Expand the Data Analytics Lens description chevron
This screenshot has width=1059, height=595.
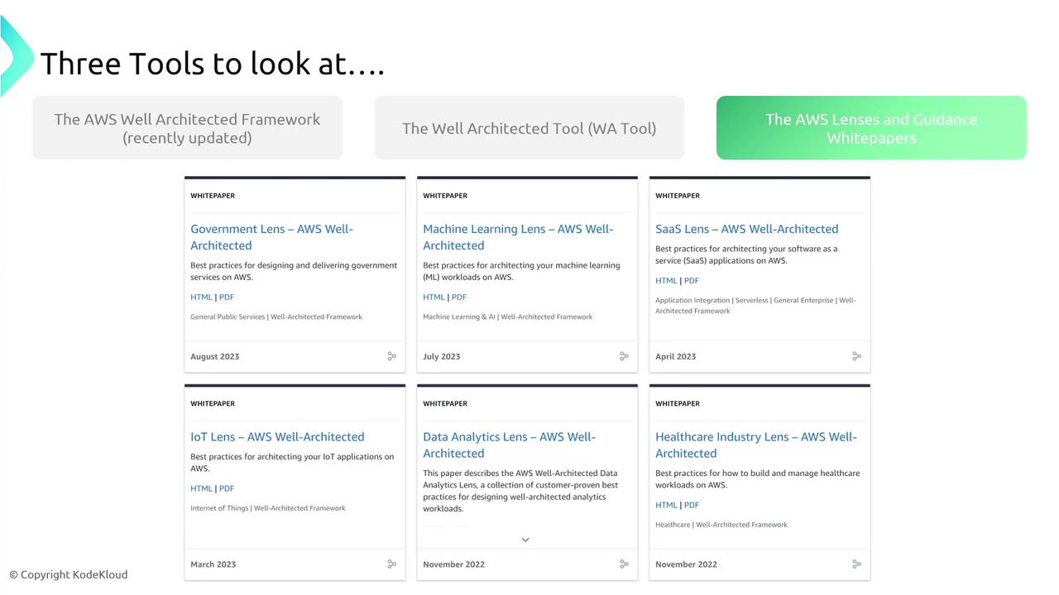pos(525,540)
